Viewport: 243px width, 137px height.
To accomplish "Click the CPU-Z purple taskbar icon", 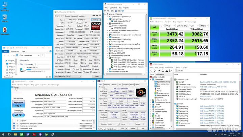I will coord(40,135).
